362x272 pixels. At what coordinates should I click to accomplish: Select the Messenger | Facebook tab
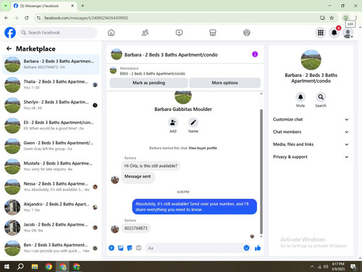coord(43,6)
